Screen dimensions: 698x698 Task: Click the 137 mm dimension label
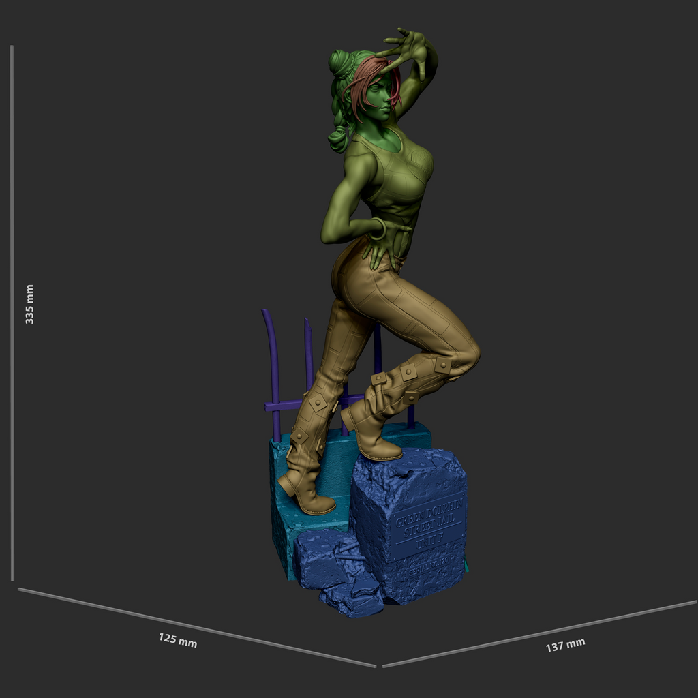tap(565, 645)
